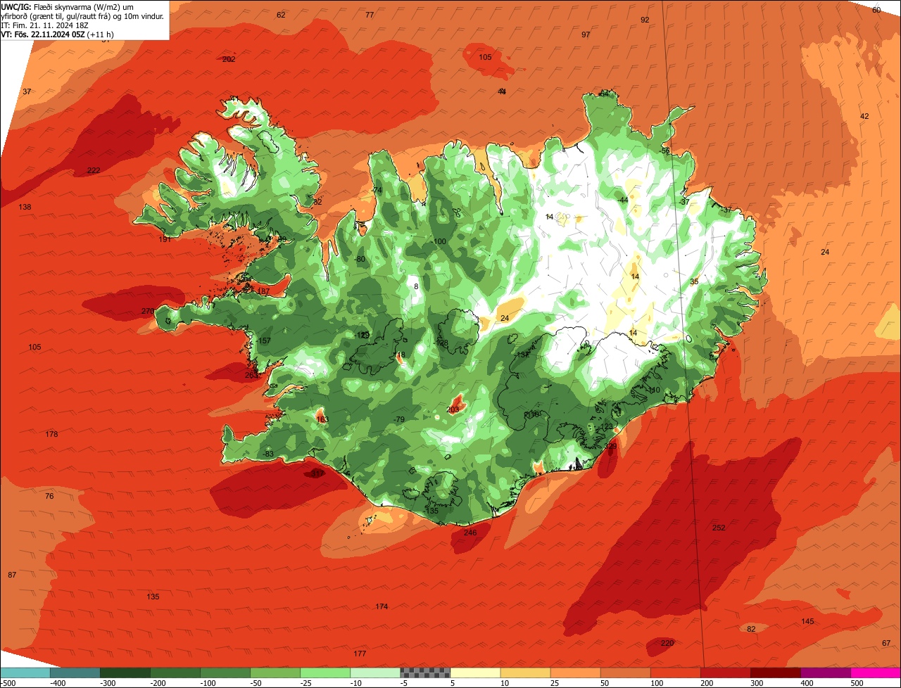
Task: Click the magenta swatch right of 500
Action: click(876, 672)
